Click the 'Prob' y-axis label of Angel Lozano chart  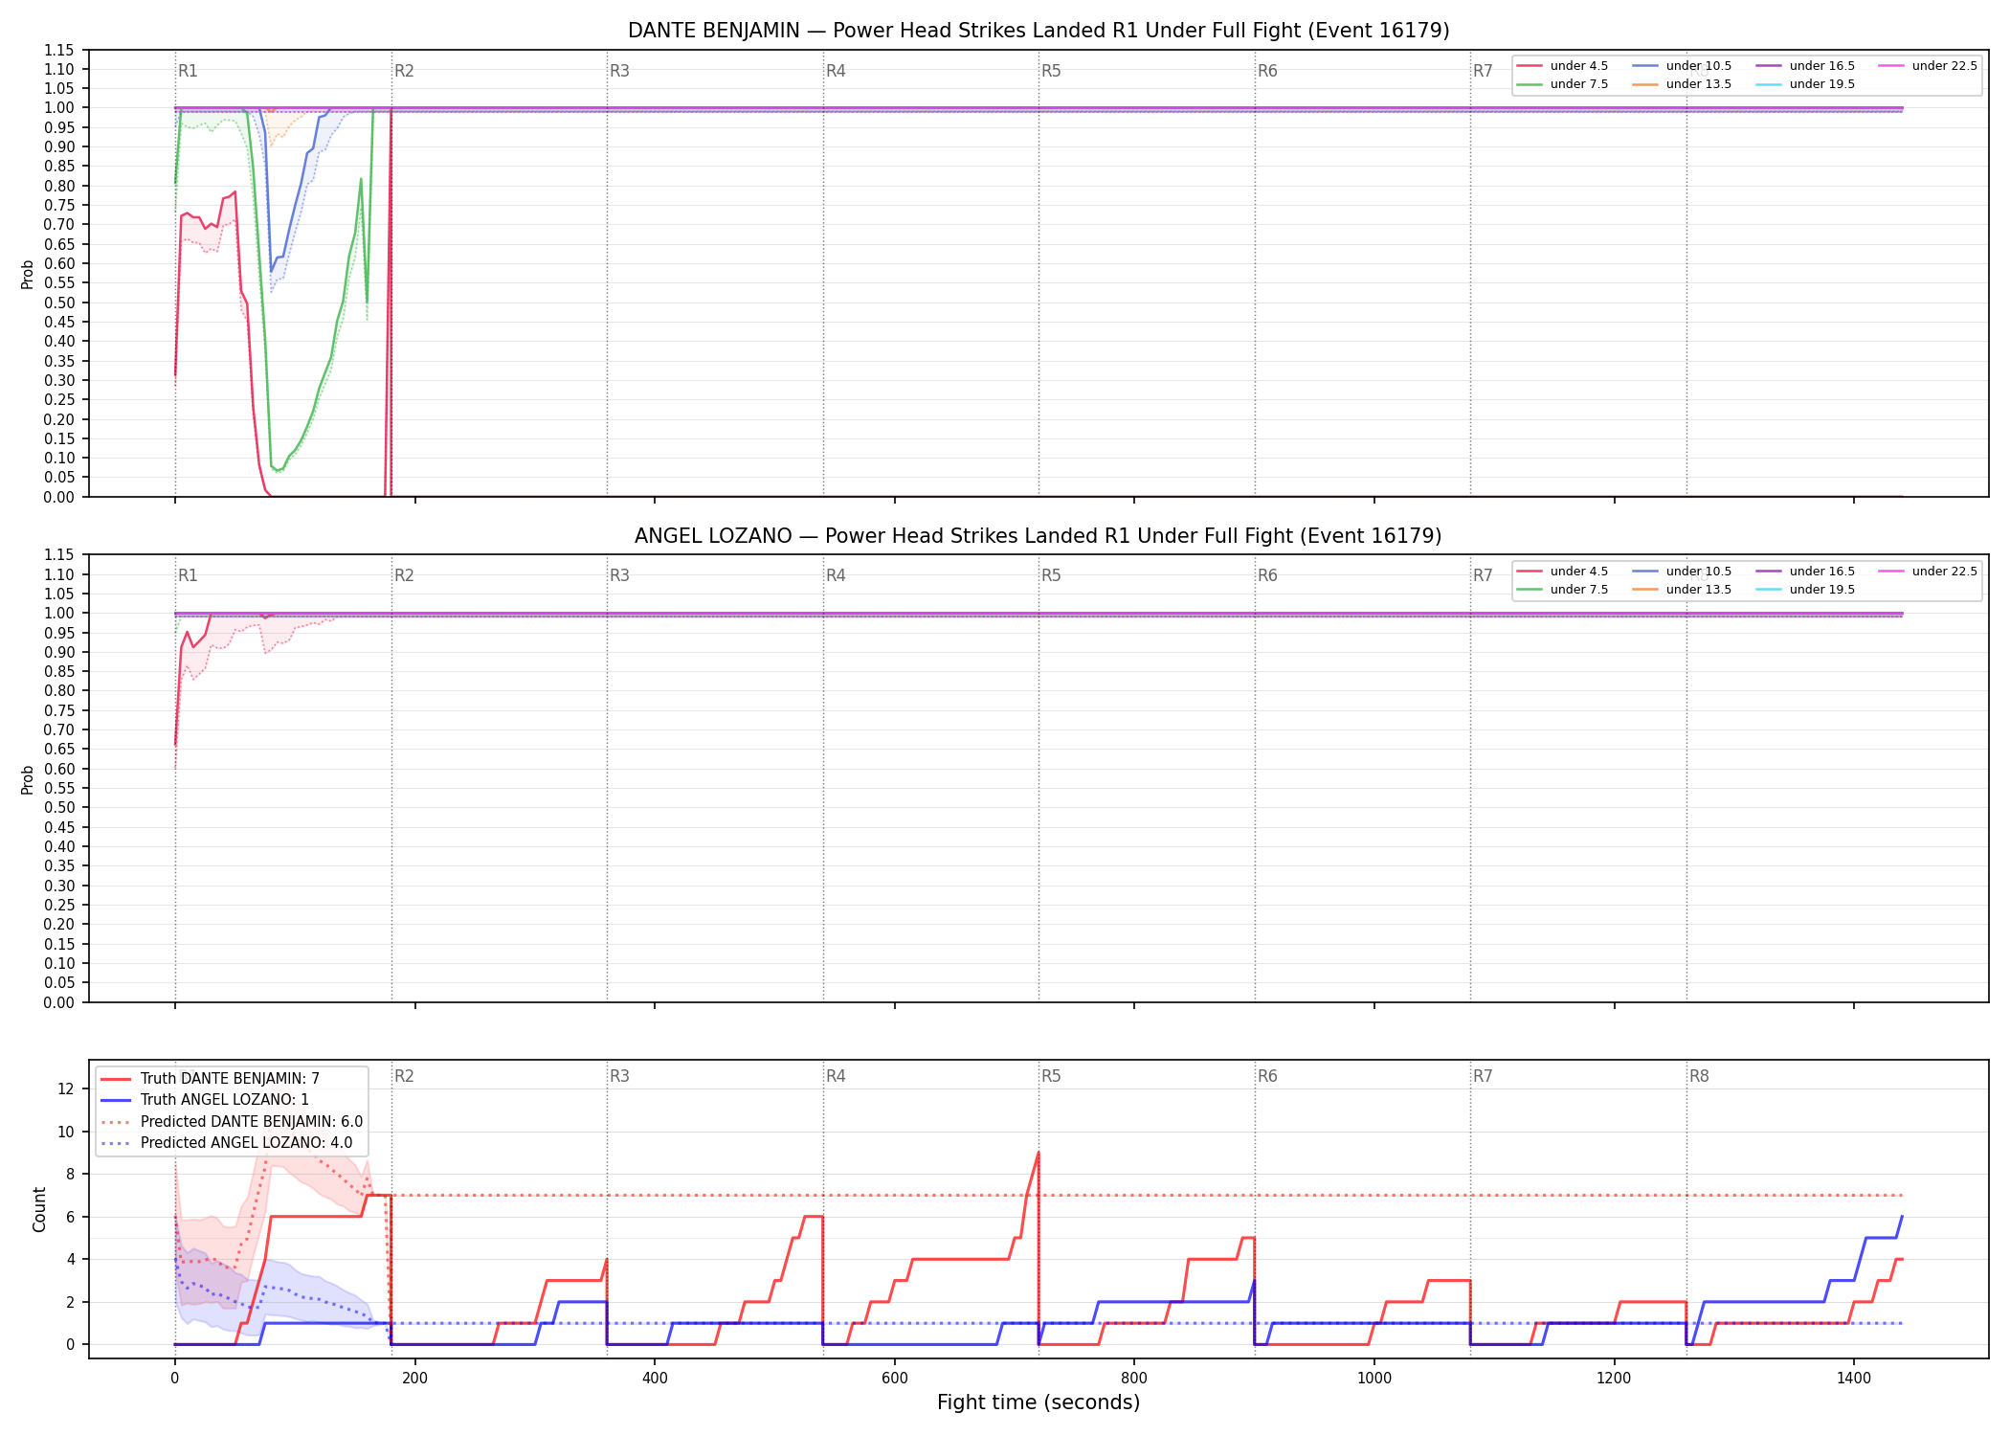(28, 780)
